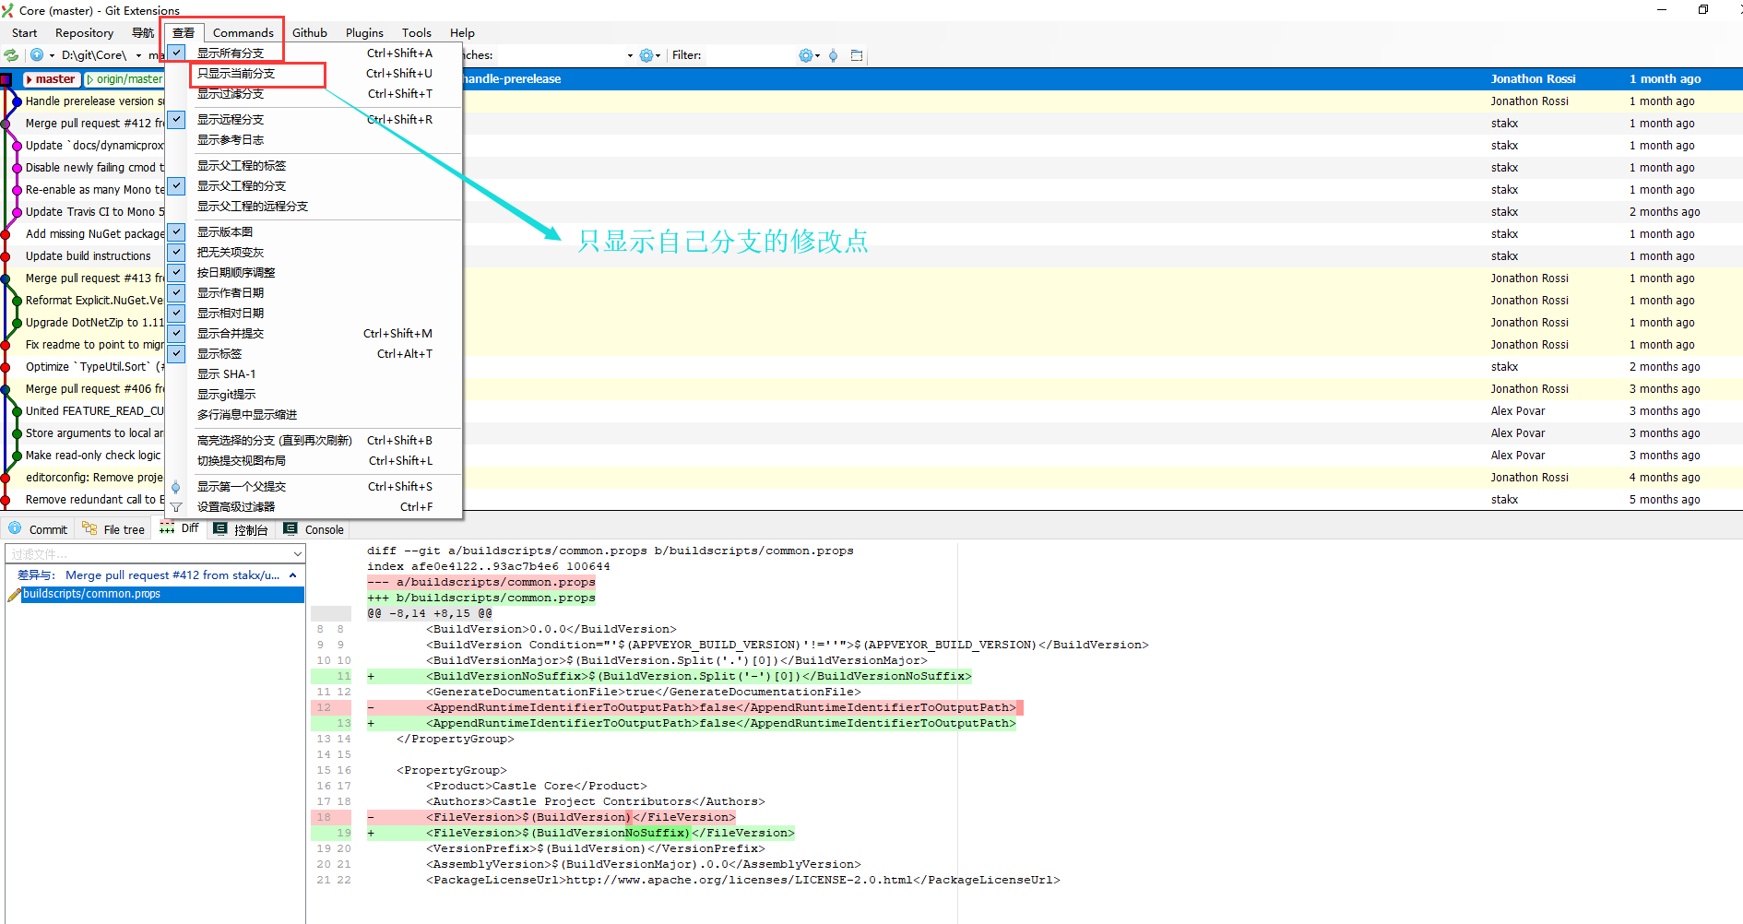The height and width of the screenshot is (924, 1743).
Task: Click the 控制台 tab's terminal icon
Action: click(x=220, y=528)
